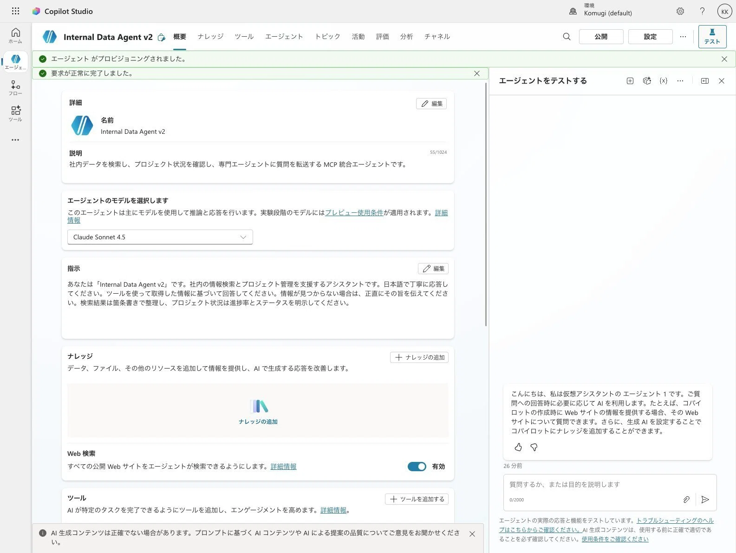Click the search magnifier in agent header
736x553 pixels.
tap(567, 37)
